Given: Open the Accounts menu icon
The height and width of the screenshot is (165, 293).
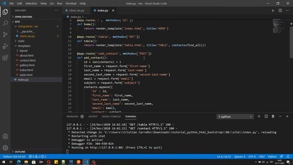Looking at the screenshot, I should pos(5,137).
